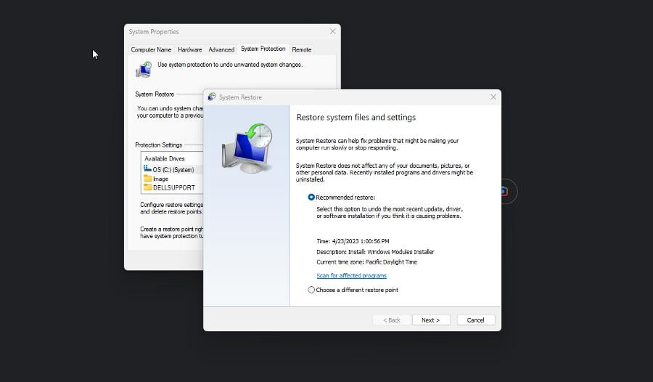Image resolution: width=653 pixels, height=382 pixels.
Task: Click the Description: Install: Windows Modules Installer text
Action: pyautogui.click(x=375, y=252)
